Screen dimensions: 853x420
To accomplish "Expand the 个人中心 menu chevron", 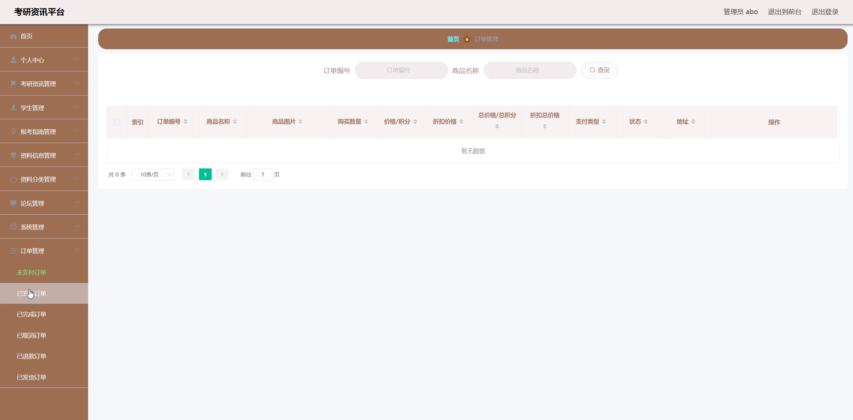I will click(77, 59).
